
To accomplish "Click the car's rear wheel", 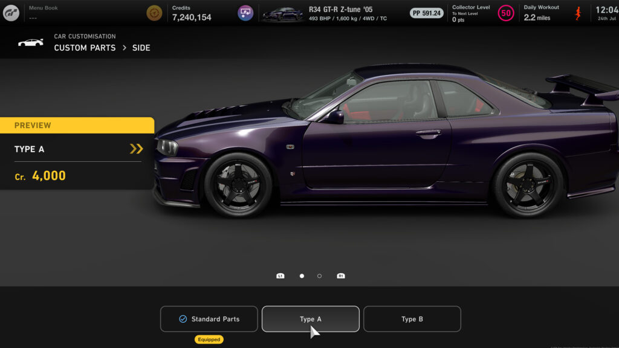I will coord(528,185).
